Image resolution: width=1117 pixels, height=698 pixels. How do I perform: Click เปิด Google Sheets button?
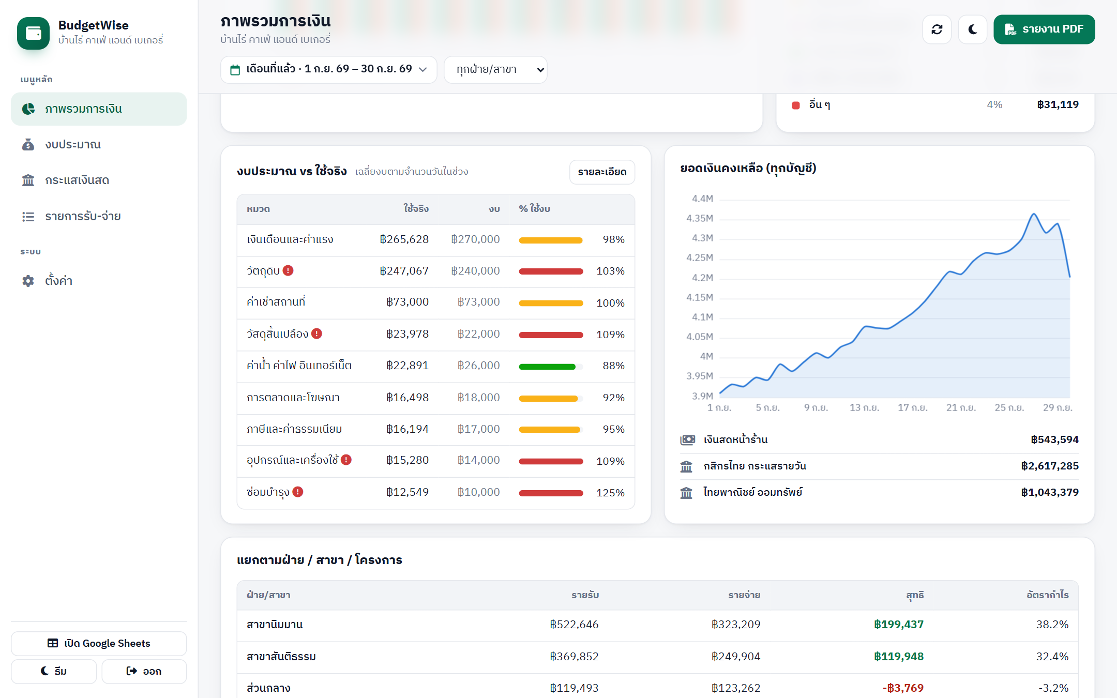click(99, 643)
